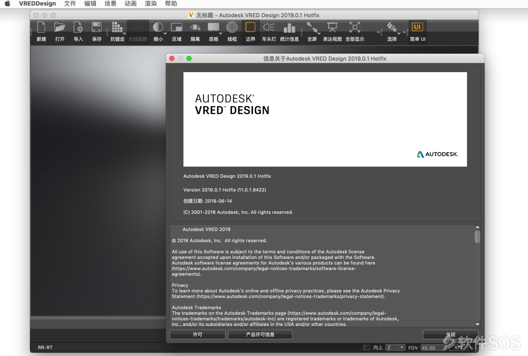Open the 抗锯齿 dropdown arrow

click(x=124, y=33)
